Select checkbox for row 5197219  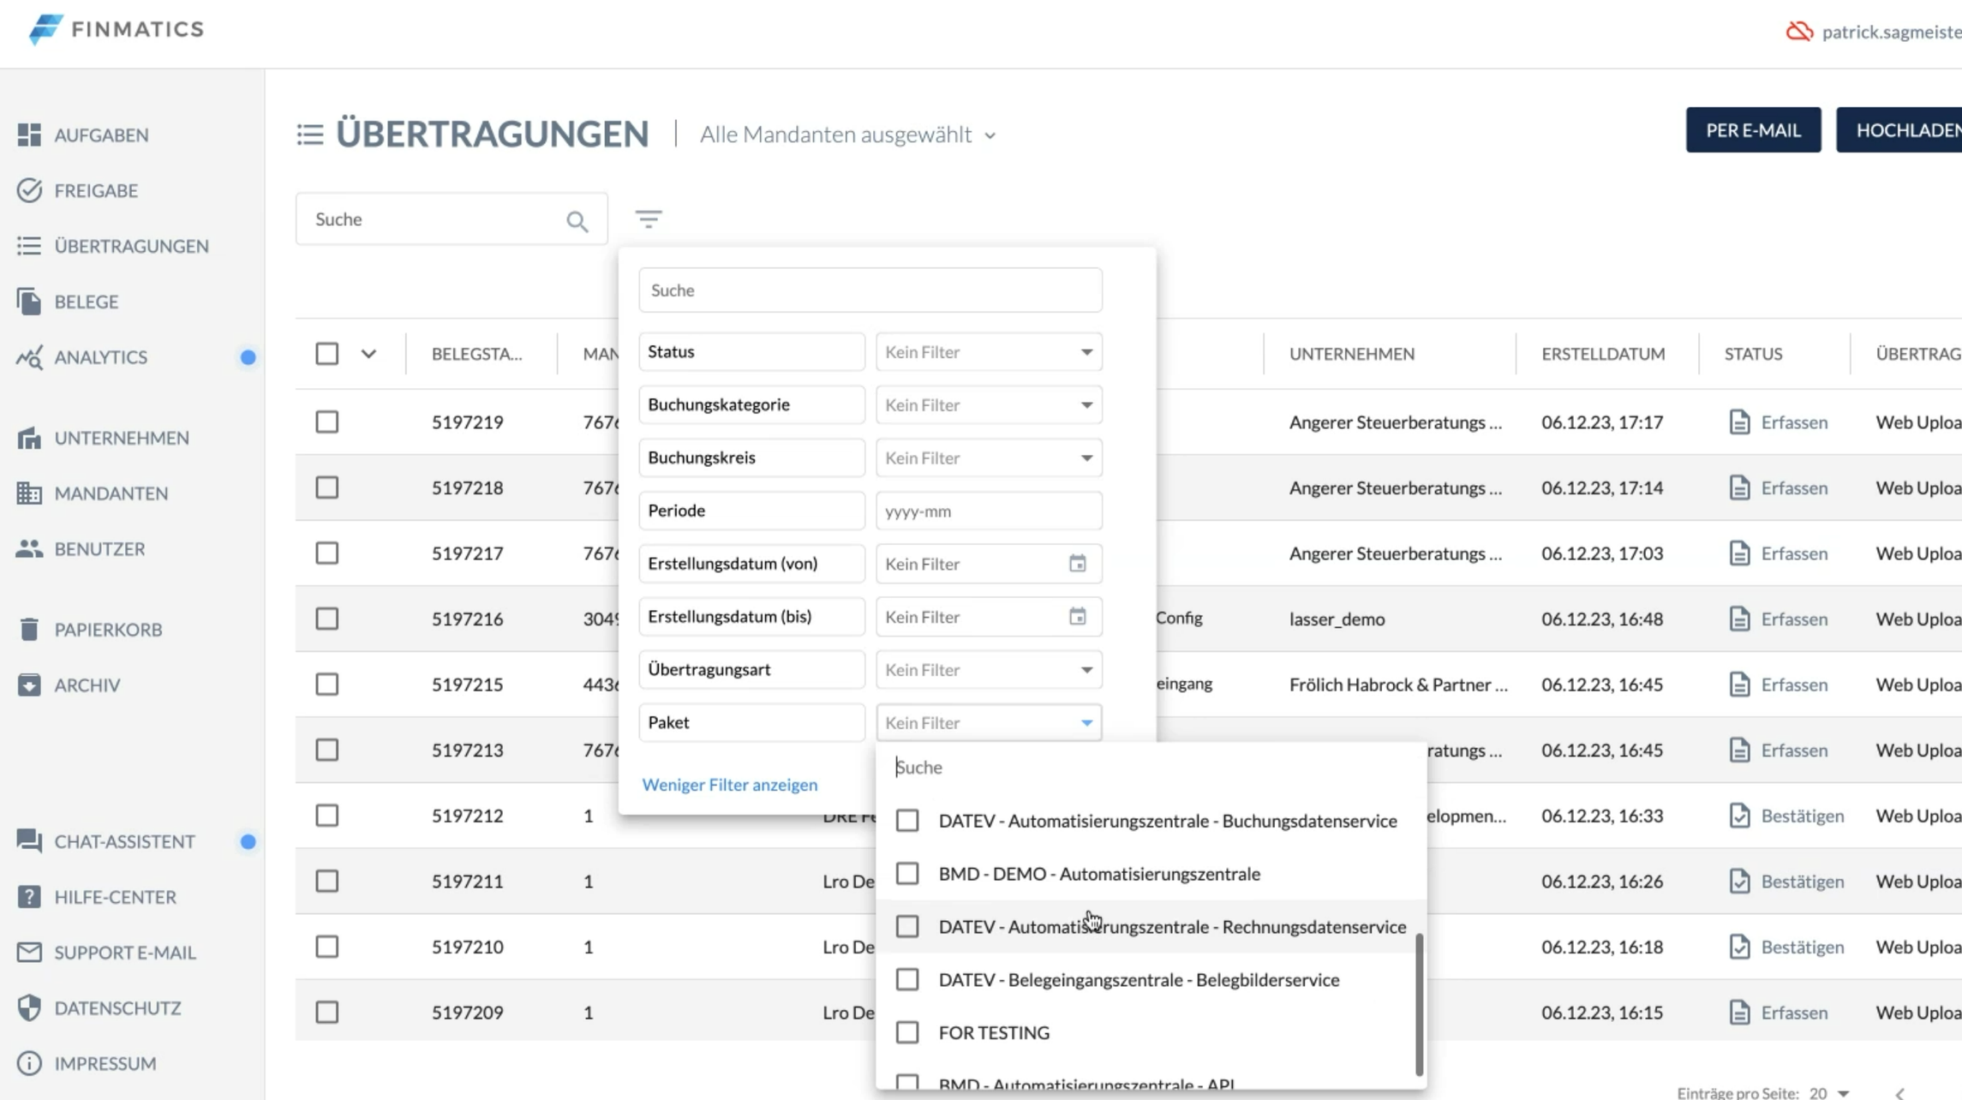327,421
